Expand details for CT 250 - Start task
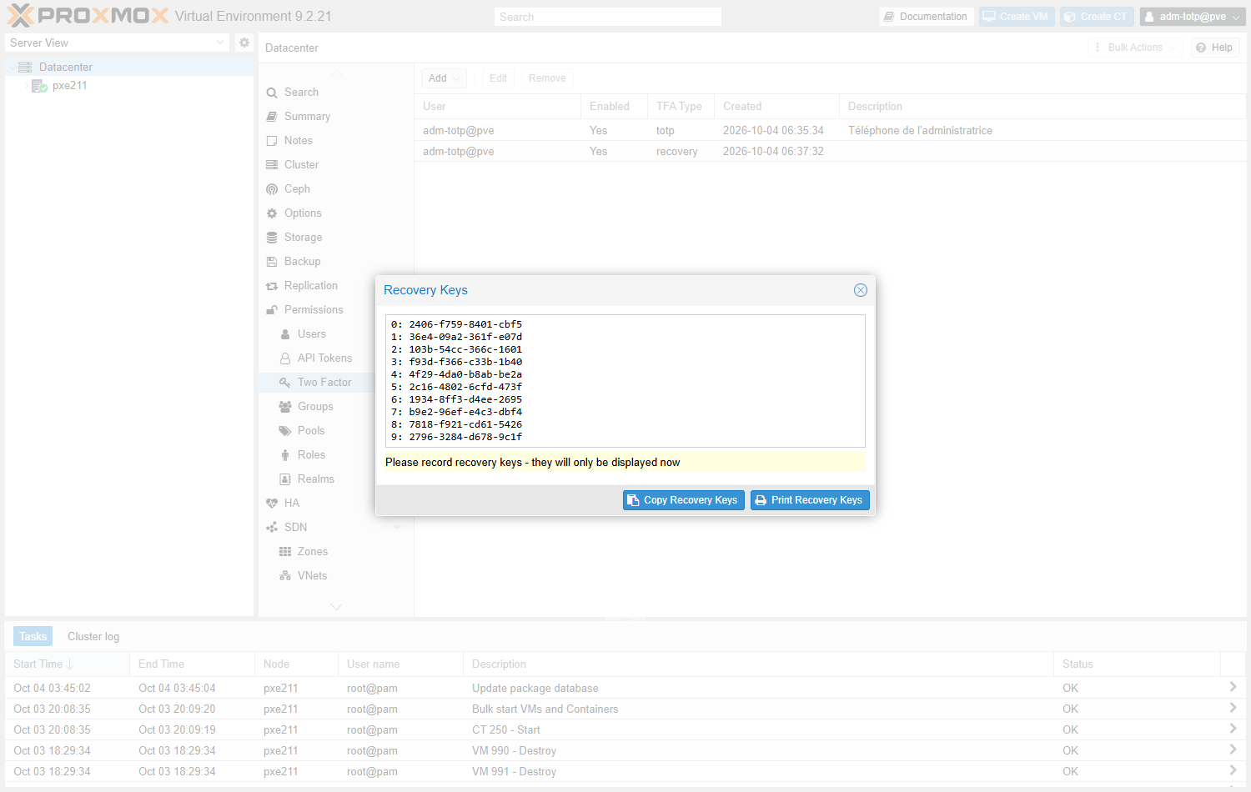 click(1233, 729)
